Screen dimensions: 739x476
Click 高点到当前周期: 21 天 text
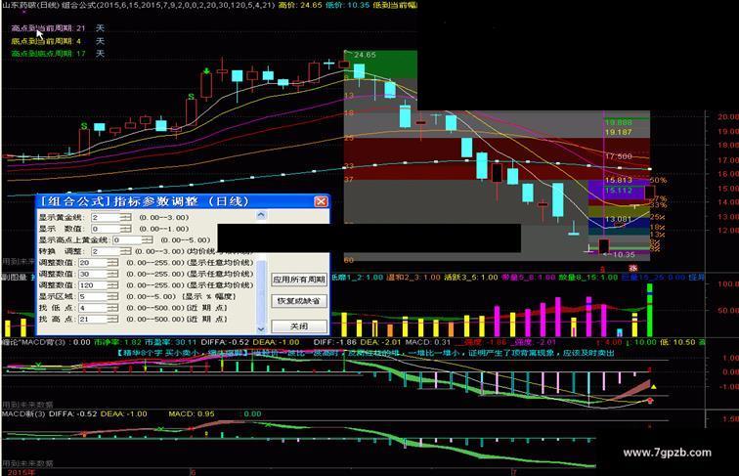click(x=58, y=28)
